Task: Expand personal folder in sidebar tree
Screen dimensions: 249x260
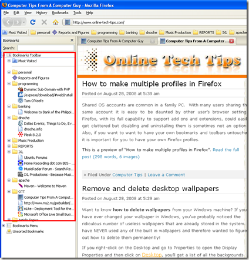Action: (9, 72)
